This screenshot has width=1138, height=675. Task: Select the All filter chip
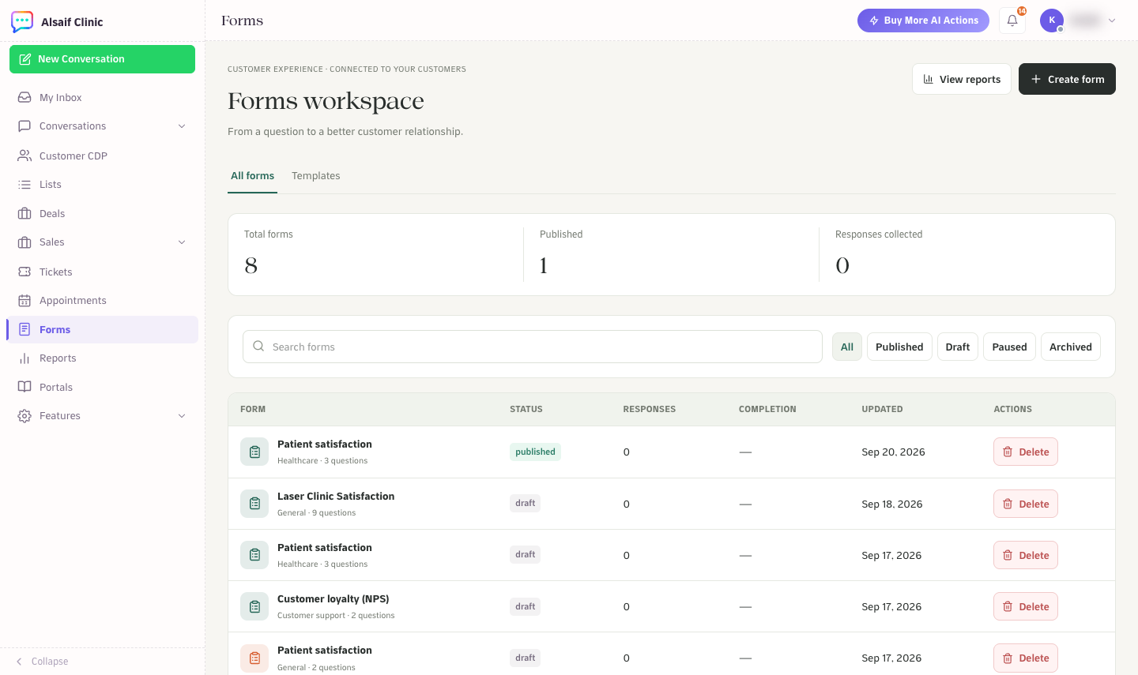point(847,347)
